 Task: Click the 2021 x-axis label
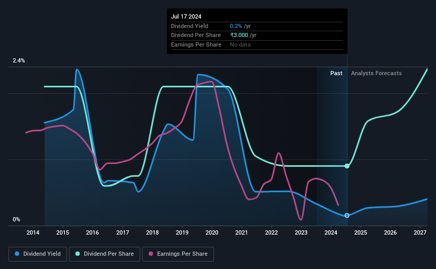click(x=241, y=232)
